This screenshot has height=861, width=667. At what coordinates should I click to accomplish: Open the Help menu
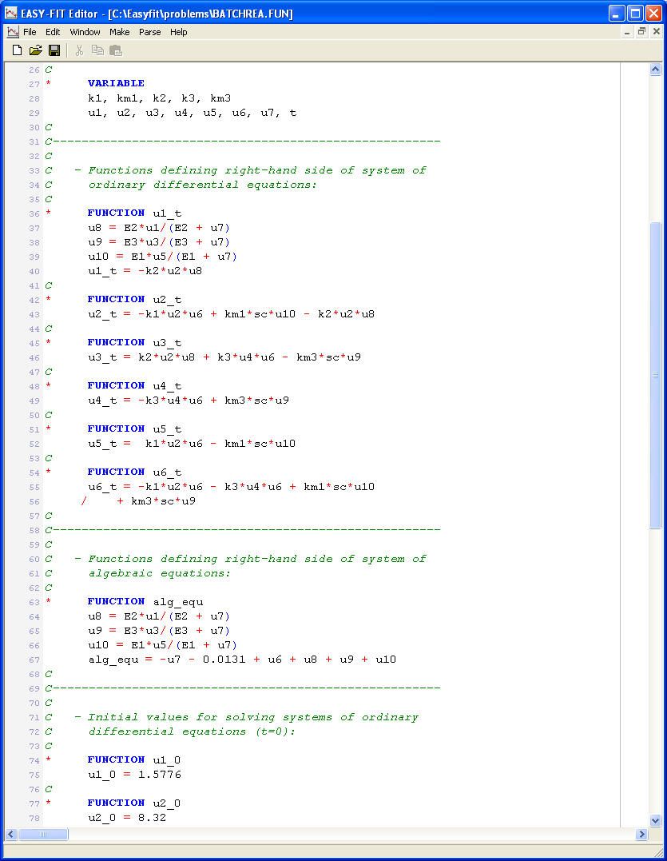pyautogui.click(x=179, y=32)
